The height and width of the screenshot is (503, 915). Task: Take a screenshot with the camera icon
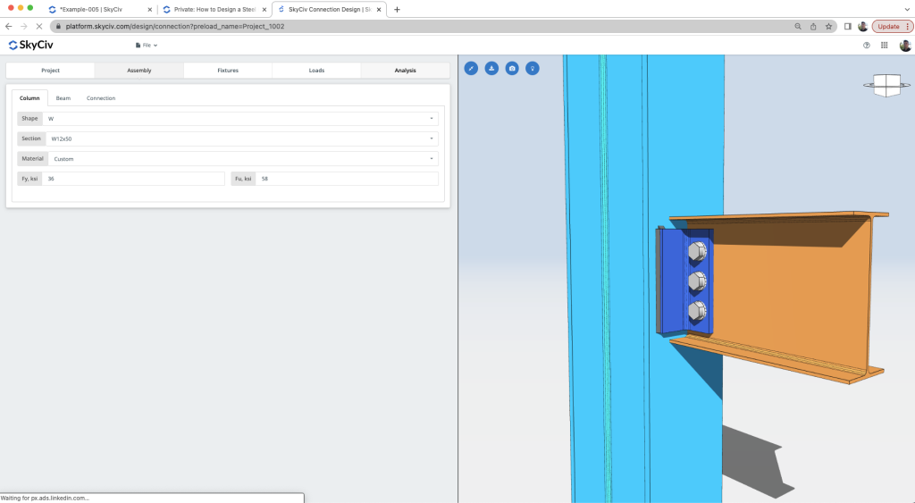(x=512, y=68)
